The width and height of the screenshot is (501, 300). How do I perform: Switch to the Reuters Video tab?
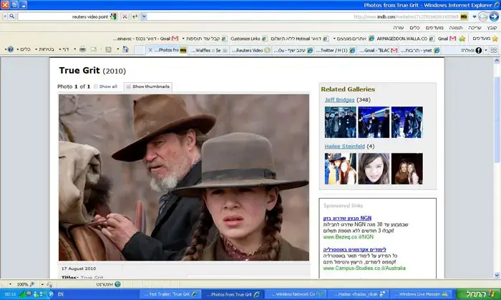(250, 51)
